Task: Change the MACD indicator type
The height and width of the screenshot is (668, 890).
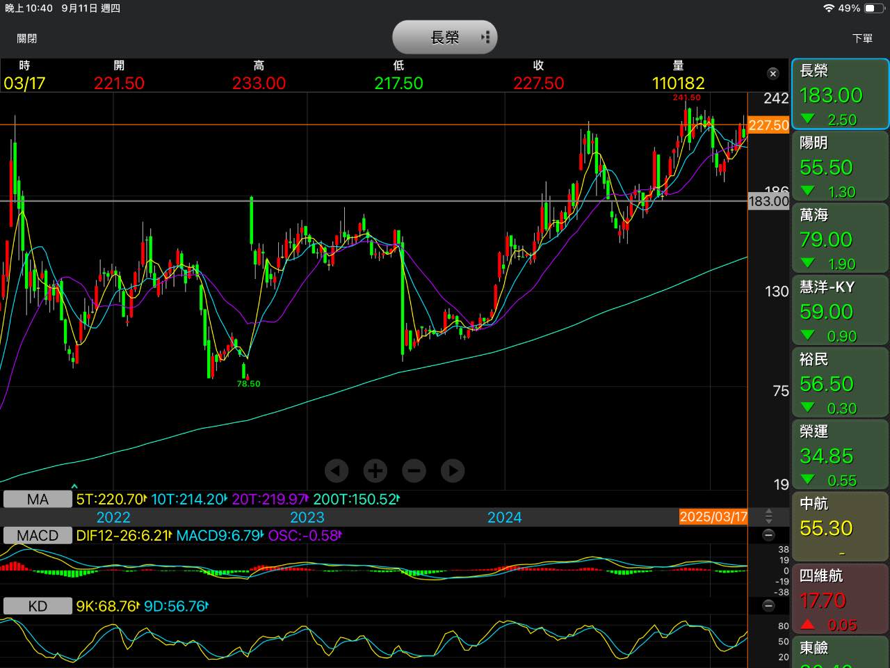Action: (38, 535)
